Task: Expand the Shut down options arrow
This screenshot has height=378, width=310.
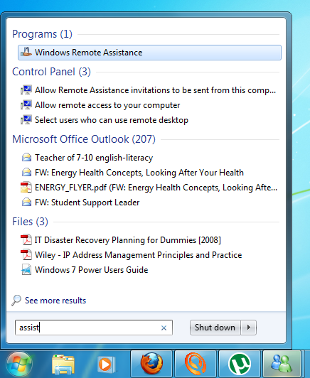Action: 248,328
